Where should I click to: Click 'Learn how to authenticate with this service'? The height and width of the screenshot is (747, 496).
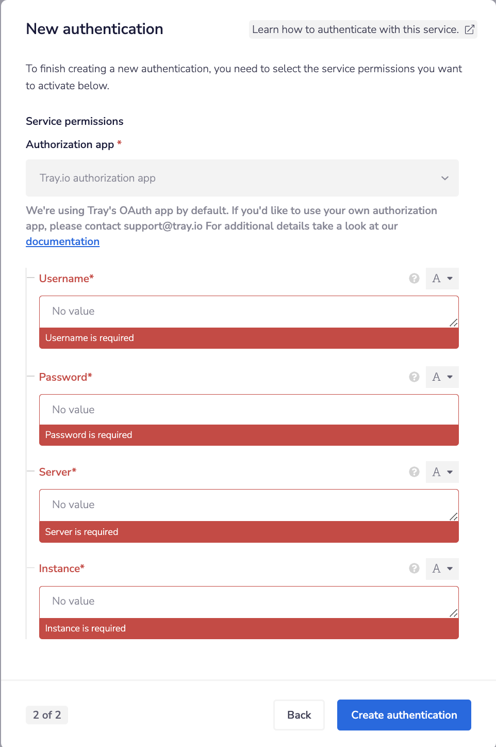(x=355, y=29)
